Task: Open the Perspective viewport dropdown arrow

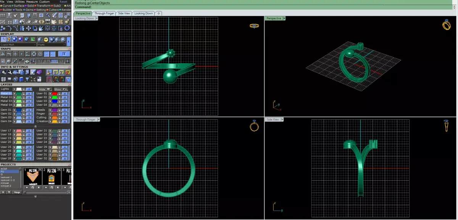Action: click(x=284, y=18)
